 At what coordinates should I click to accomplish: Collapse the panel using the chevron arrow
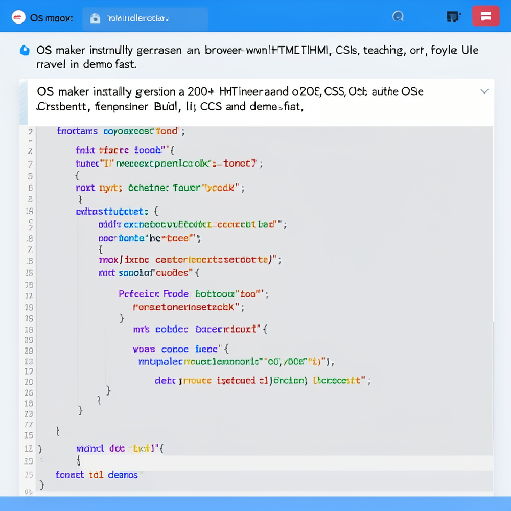(484, 91)
